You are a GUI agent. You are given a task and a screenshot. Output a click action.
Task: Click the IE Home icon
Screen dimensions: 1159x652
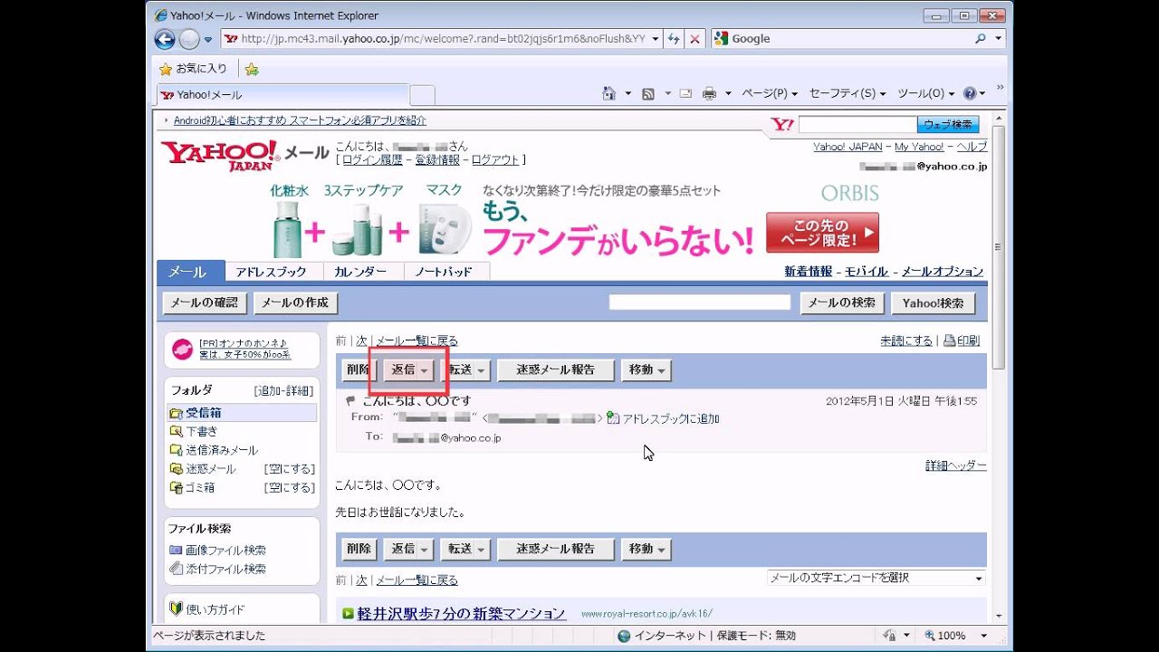coord(610,93)
